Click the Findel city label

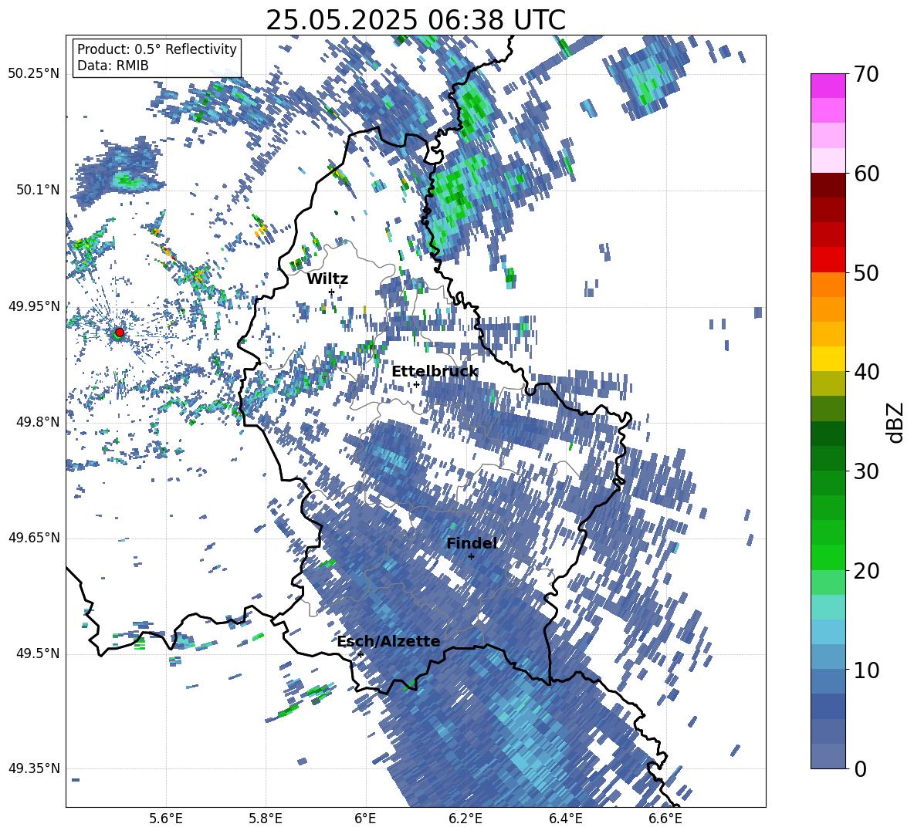(x=472, y=543)
